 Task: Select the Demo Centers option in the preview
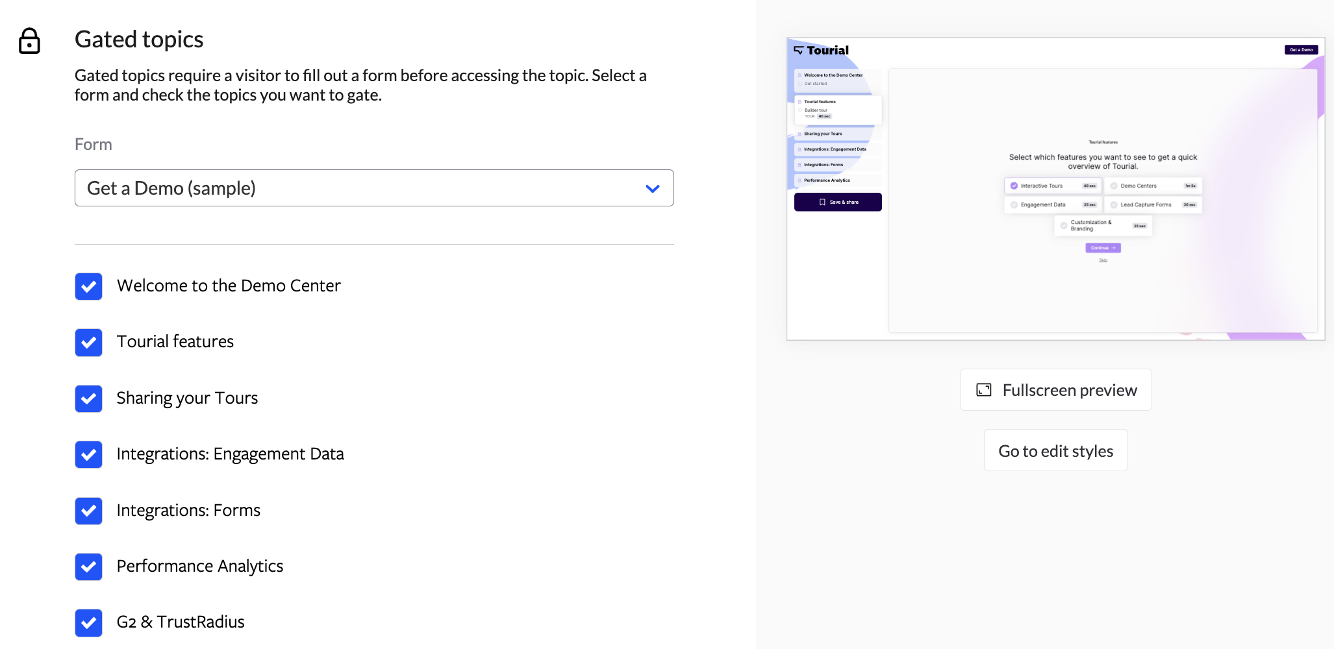1153,186
